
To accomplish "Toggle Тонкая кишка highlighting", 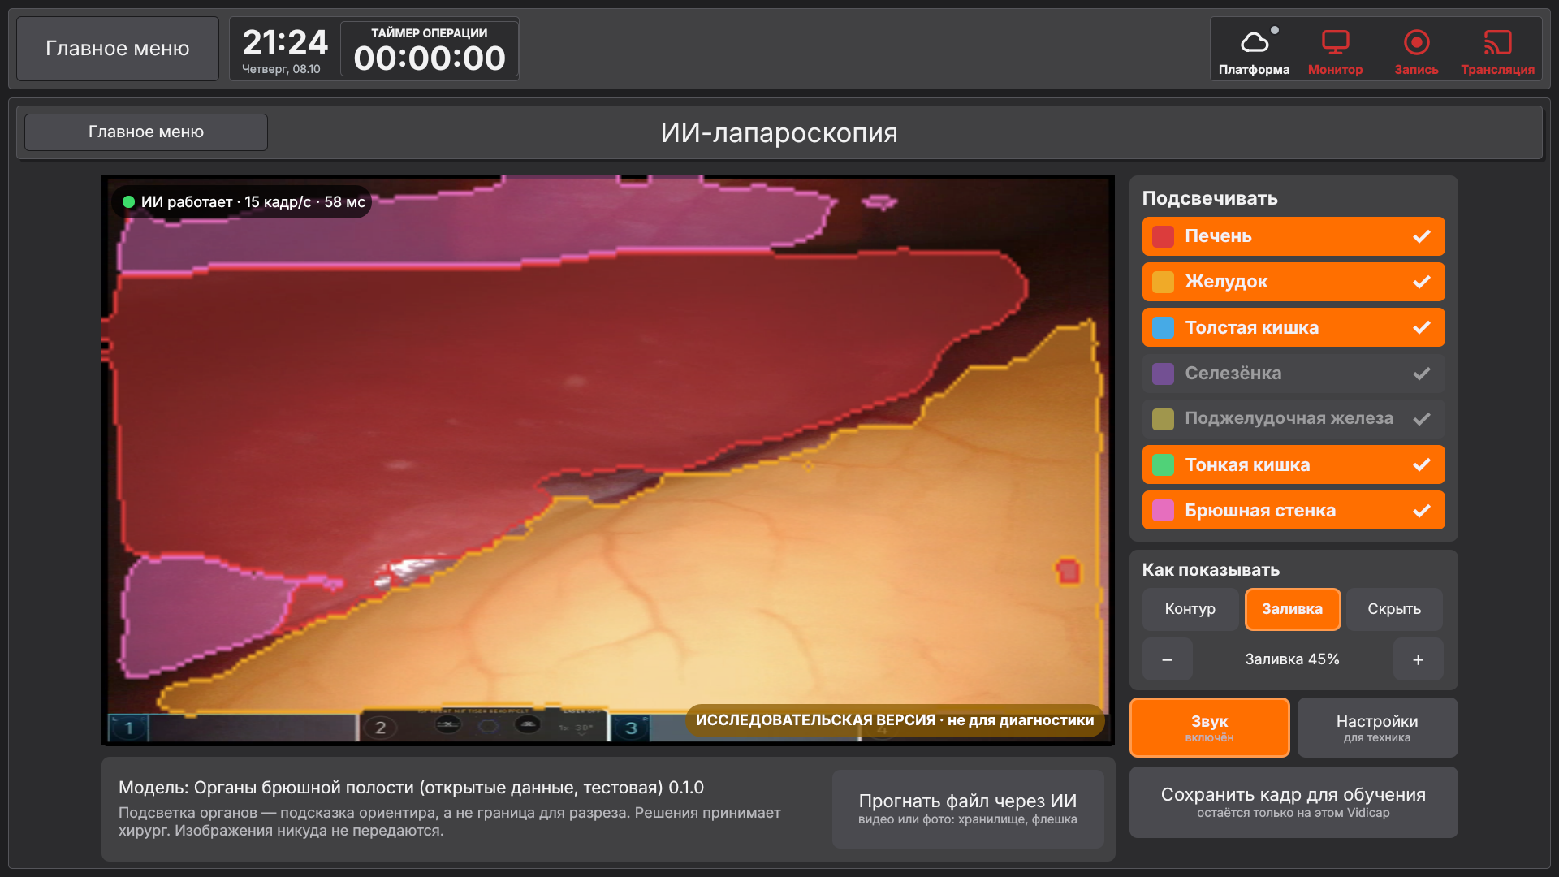I will click(1293, 464).
